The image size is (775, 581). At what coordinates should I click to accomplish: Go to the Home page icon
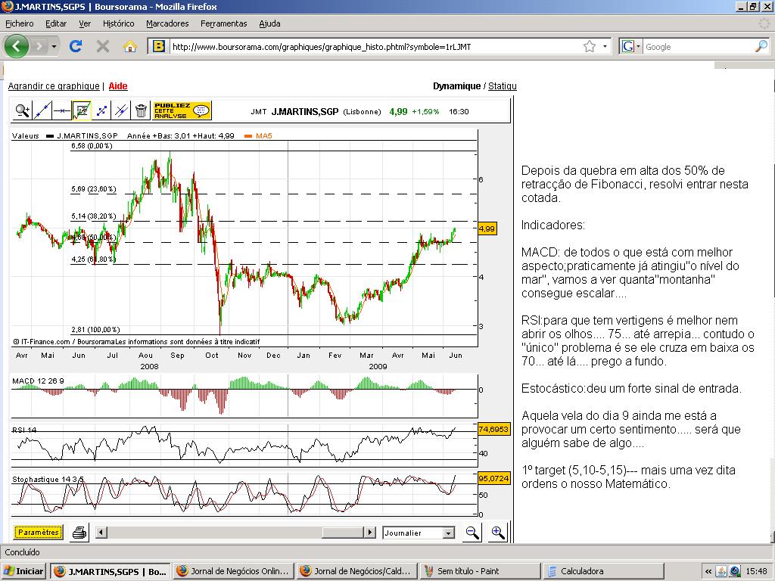[130, 46]
